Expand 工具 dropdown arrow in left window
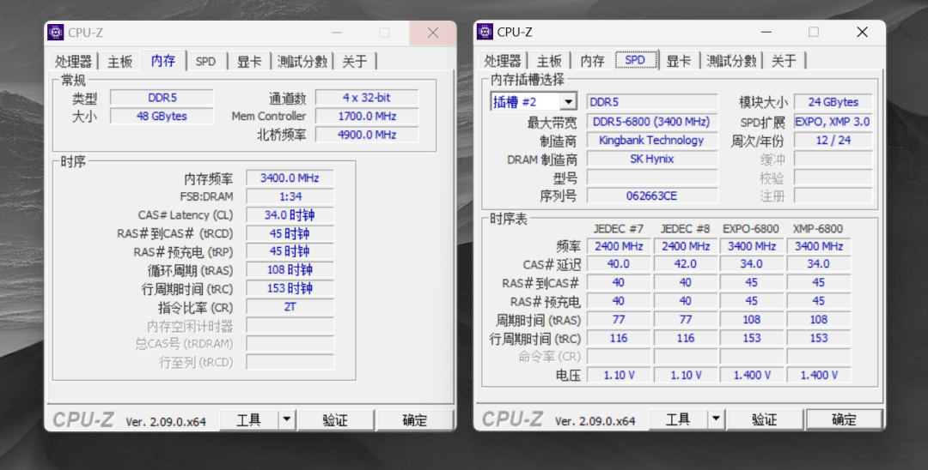The image size is (928, 470). [286, 420]
